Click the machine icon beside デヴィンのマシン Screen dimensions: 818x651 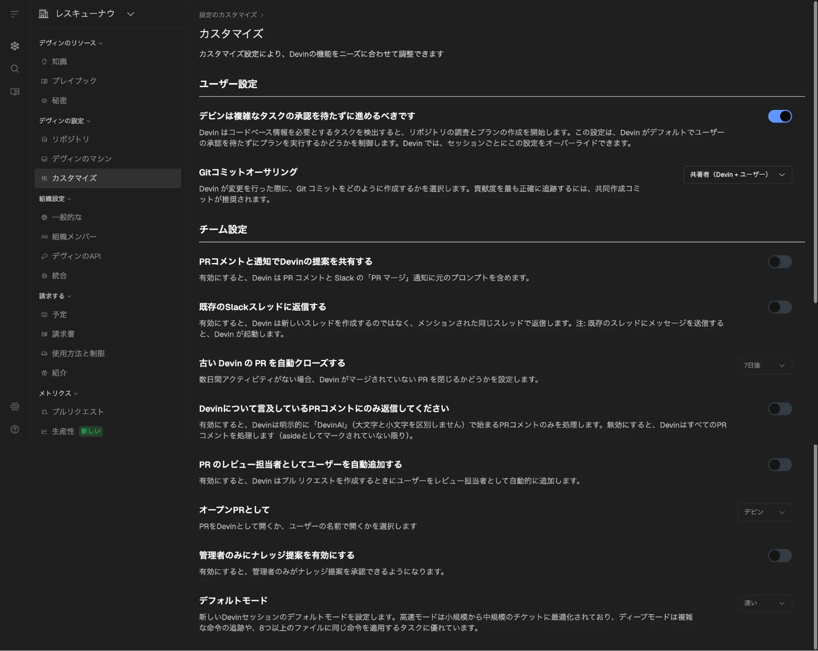coord(44,159)
